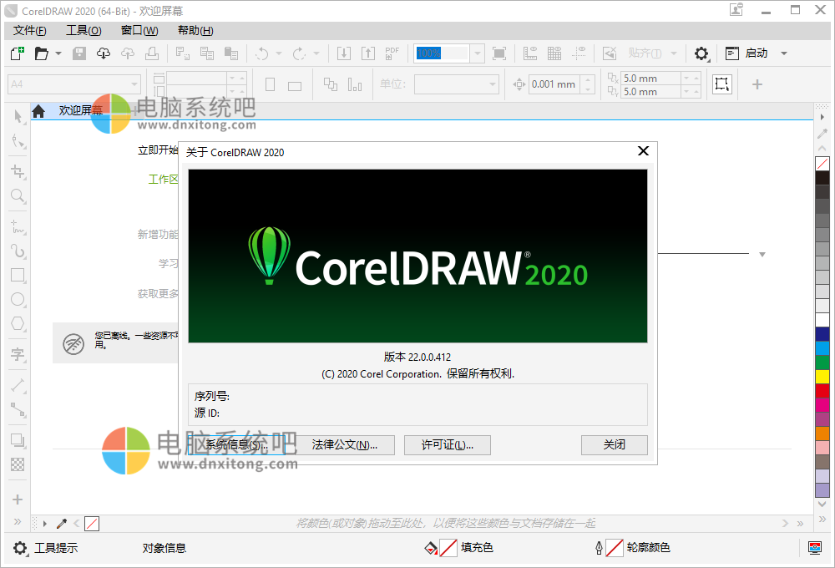Open the Tools menu
The height and width of the screenshot is (568, 835).
(x=83, y=30)
